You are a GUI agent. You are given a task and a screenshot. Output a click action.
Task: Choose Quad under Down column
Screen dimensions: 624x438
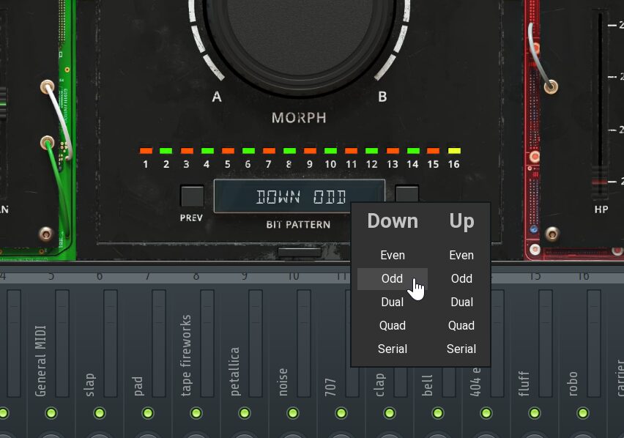[393, 325]
